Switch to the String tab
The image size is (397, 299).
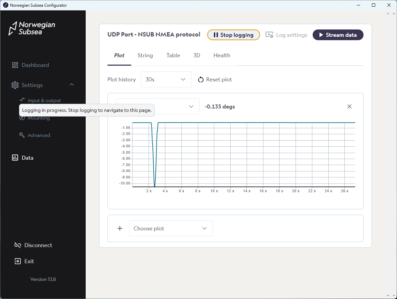point(145,56)
